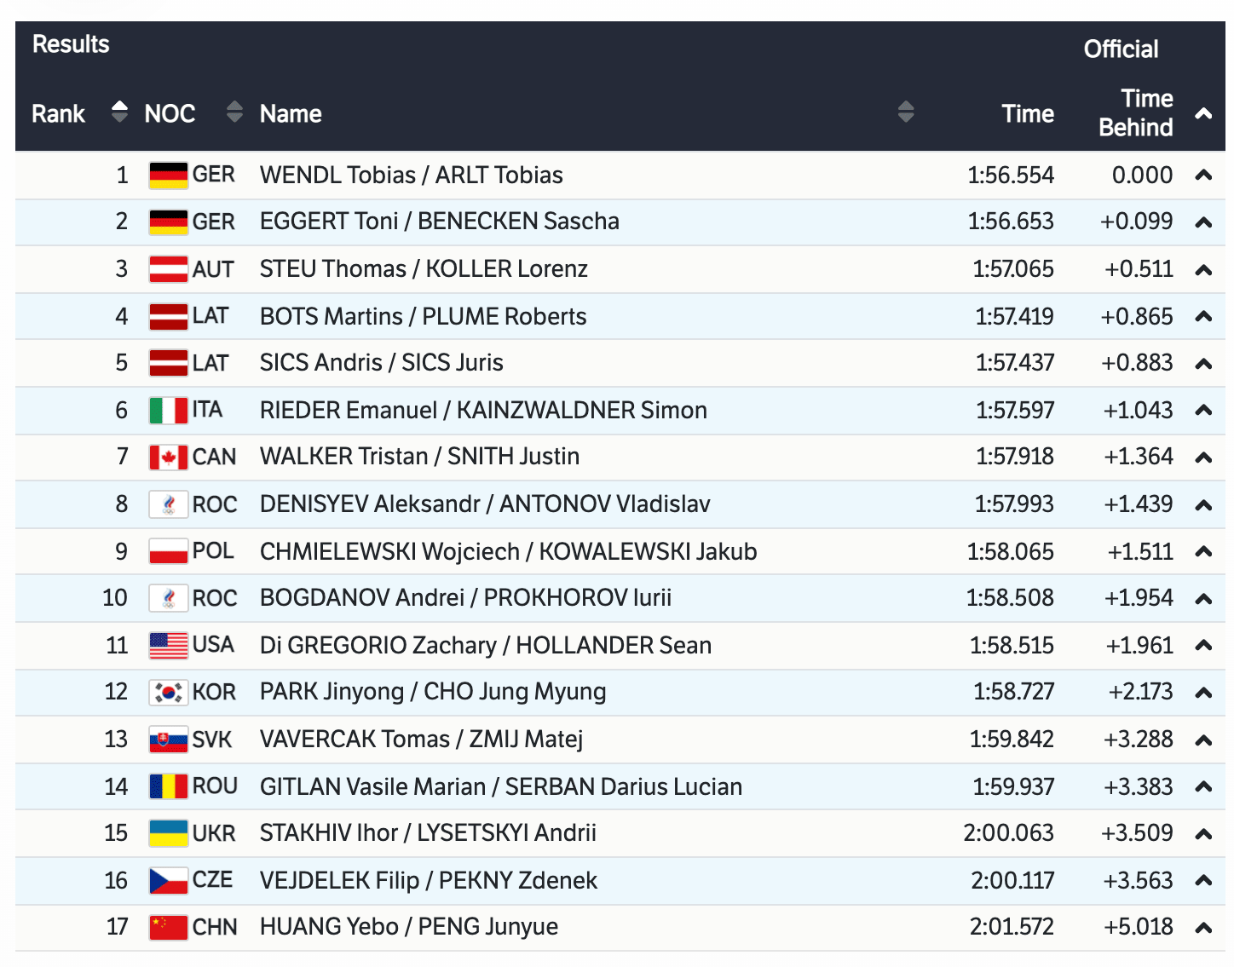Click the China flag icon
Viewport: 1234px width, 967px height.
pyautogui.click(x=168, y=927)
